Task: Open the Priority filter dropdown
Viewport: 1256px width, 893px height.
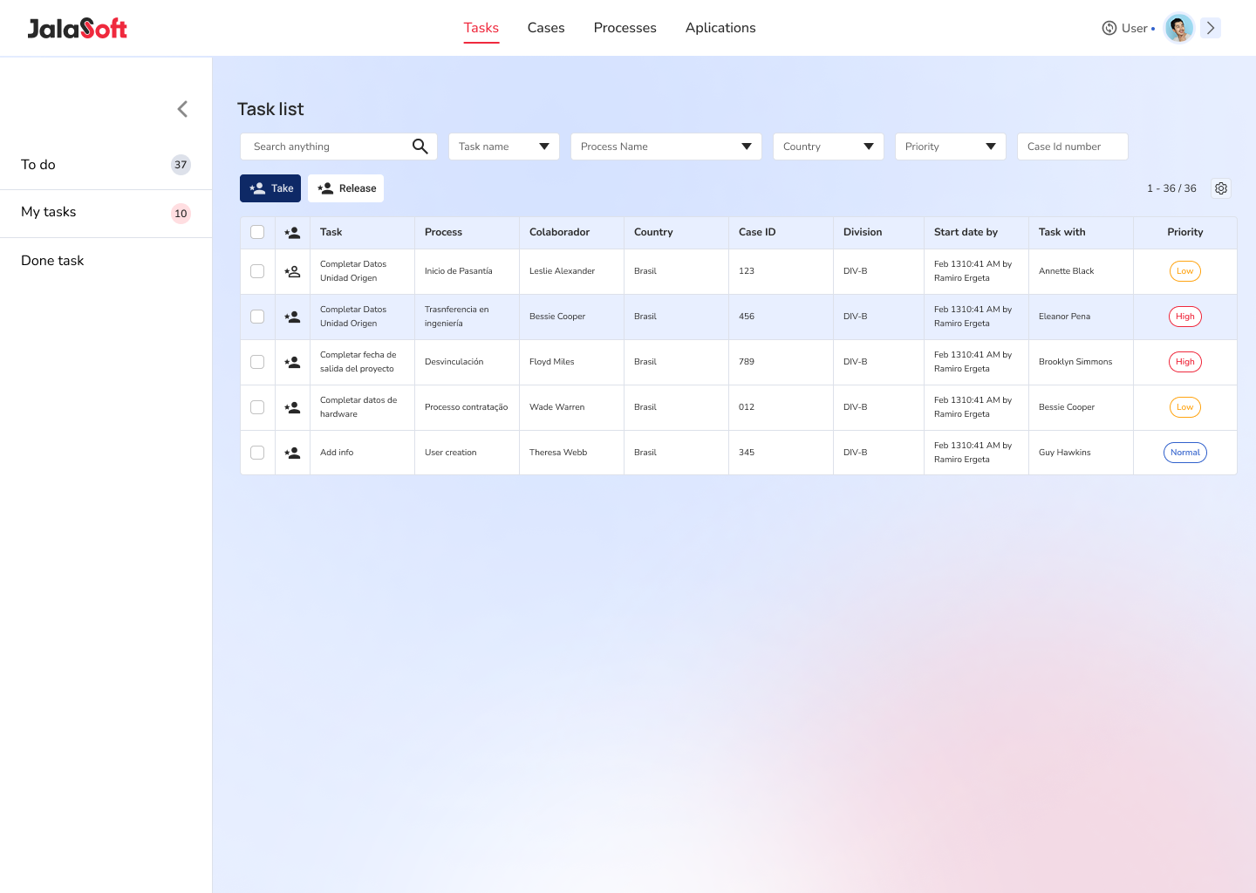Action: pos(951,147)
